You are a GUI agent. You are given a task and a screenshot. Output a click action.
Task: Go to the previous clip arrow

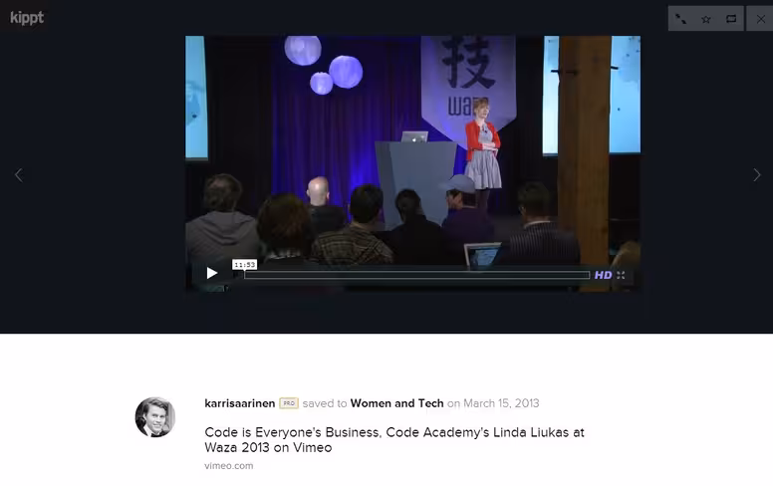(x=19, y=175)
